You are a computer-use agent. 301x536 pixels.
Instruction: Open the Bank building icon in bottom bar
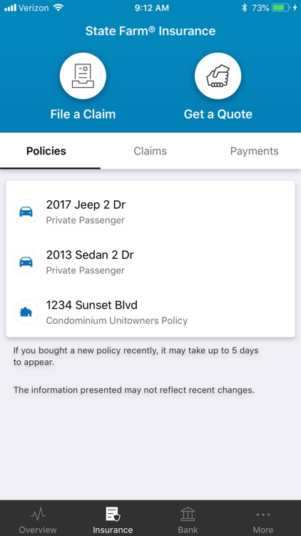pyautogui.click(x=188, y=514)
